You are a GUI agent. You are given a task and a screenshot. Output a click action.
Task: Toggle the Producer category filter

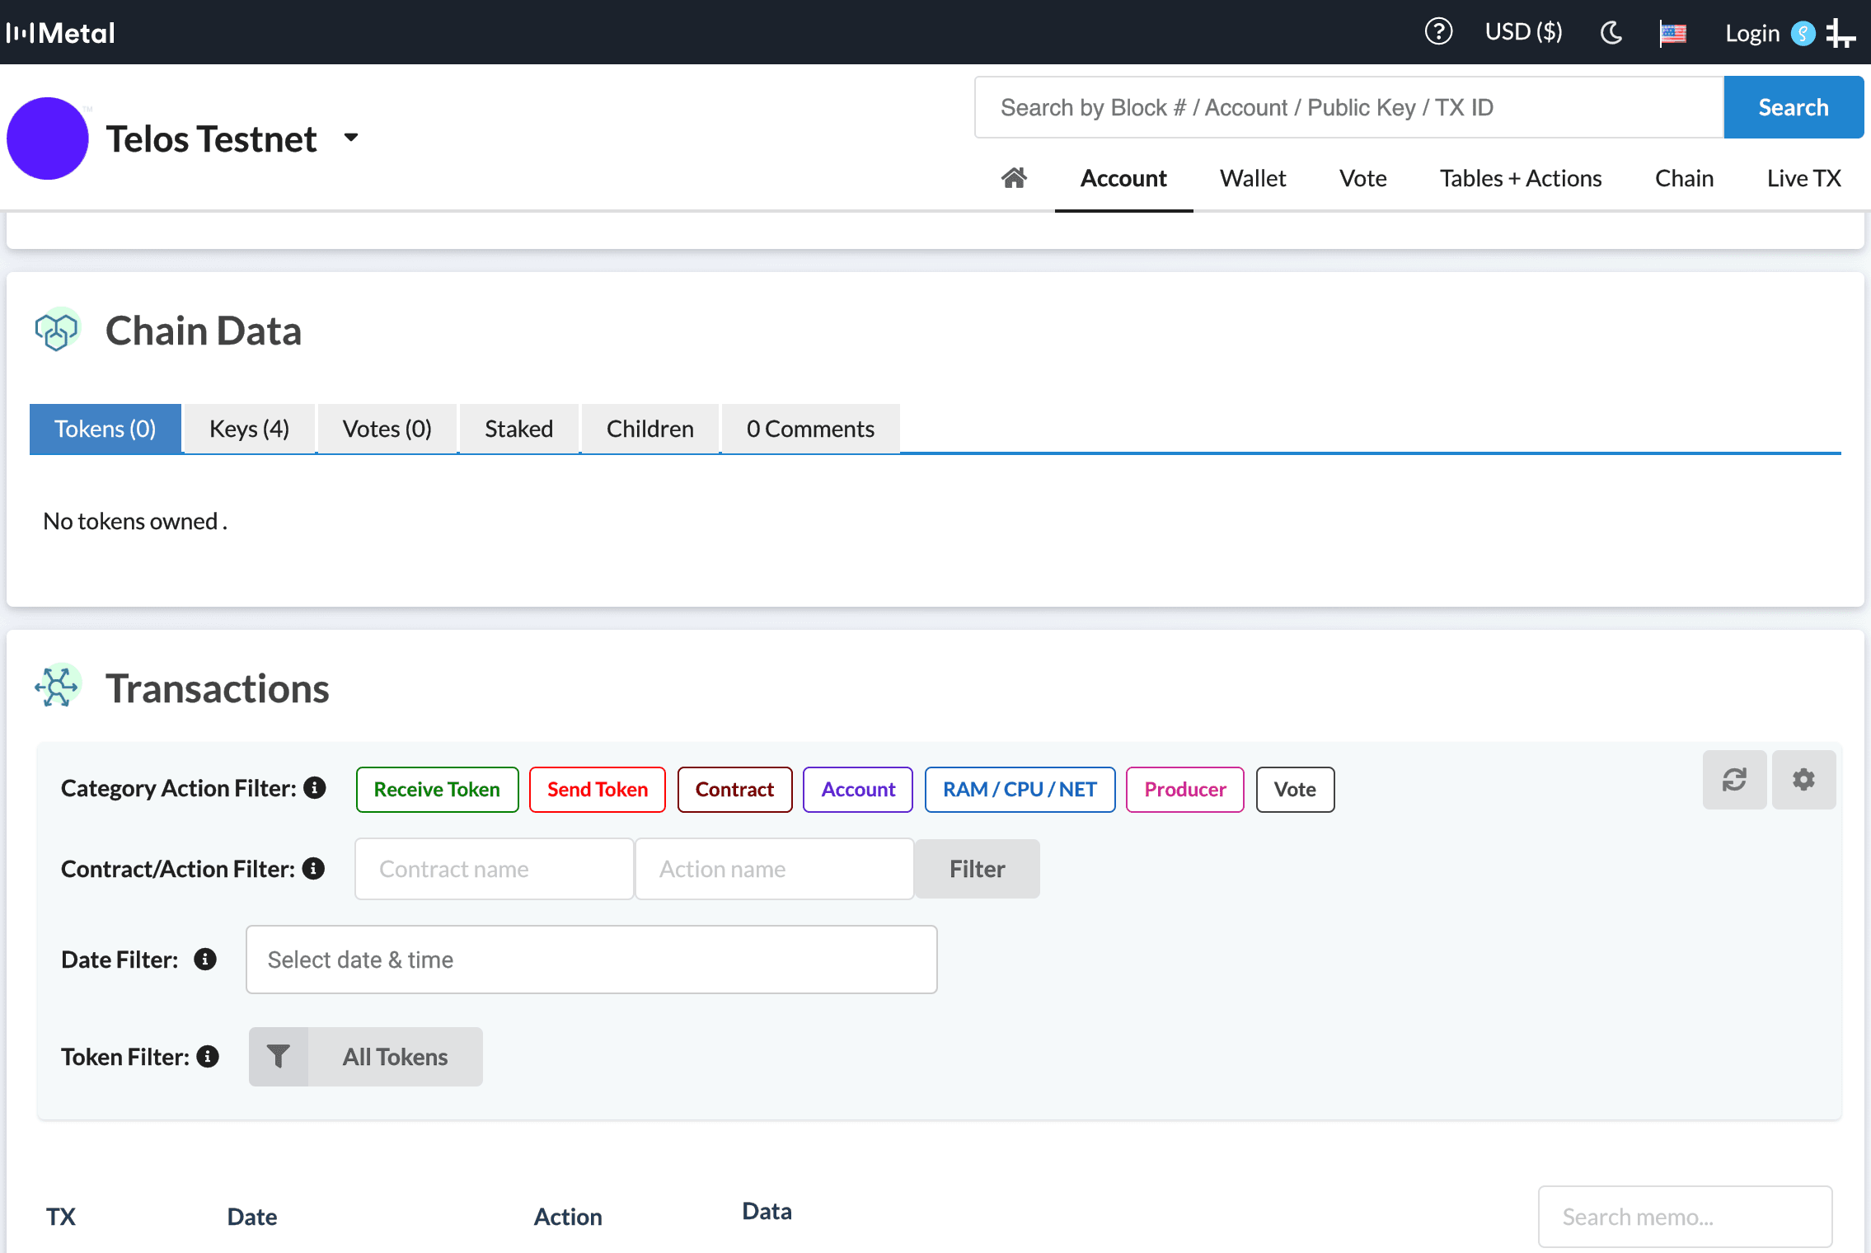coord(1185,789)
